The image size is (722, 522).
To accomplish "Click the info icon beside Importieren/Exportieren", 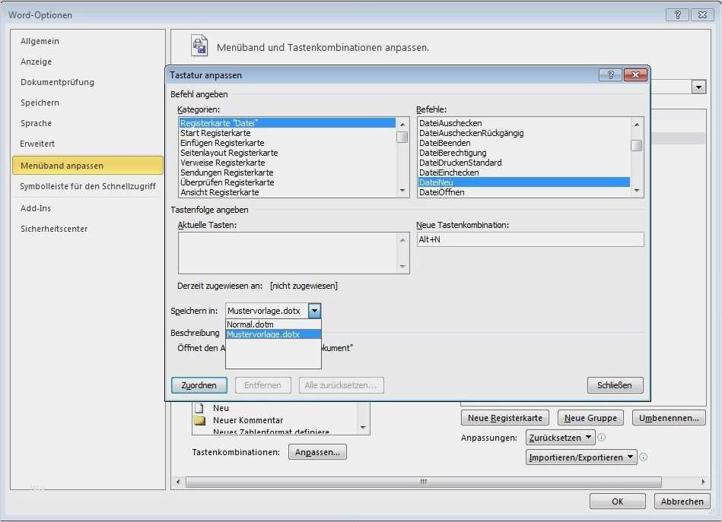I will pyautogui.click(x=644, y=457).
